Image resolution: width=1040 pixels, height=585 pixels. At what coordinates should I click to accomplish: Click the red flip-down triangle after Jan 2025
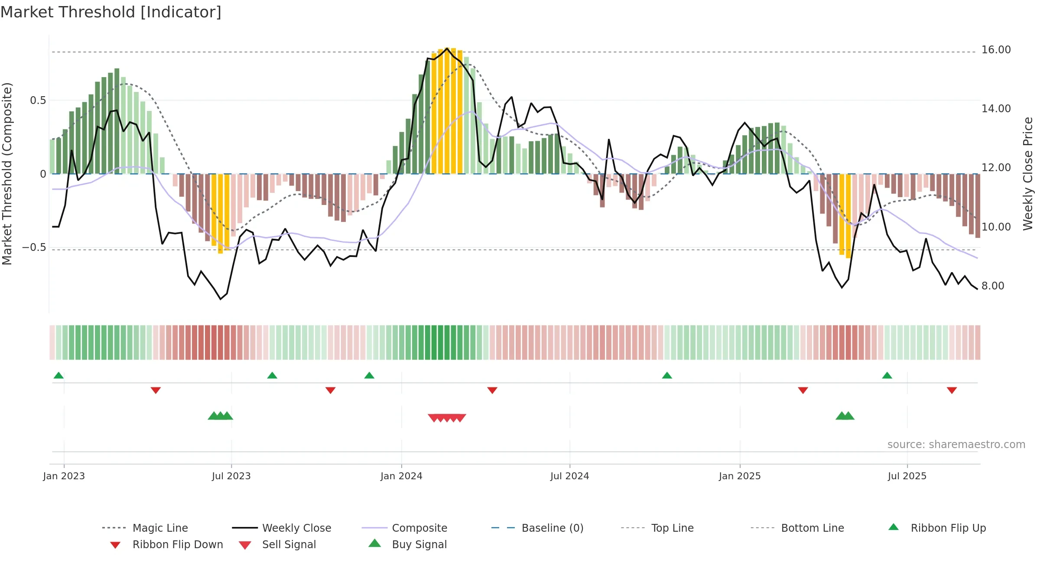pos(803,390)
